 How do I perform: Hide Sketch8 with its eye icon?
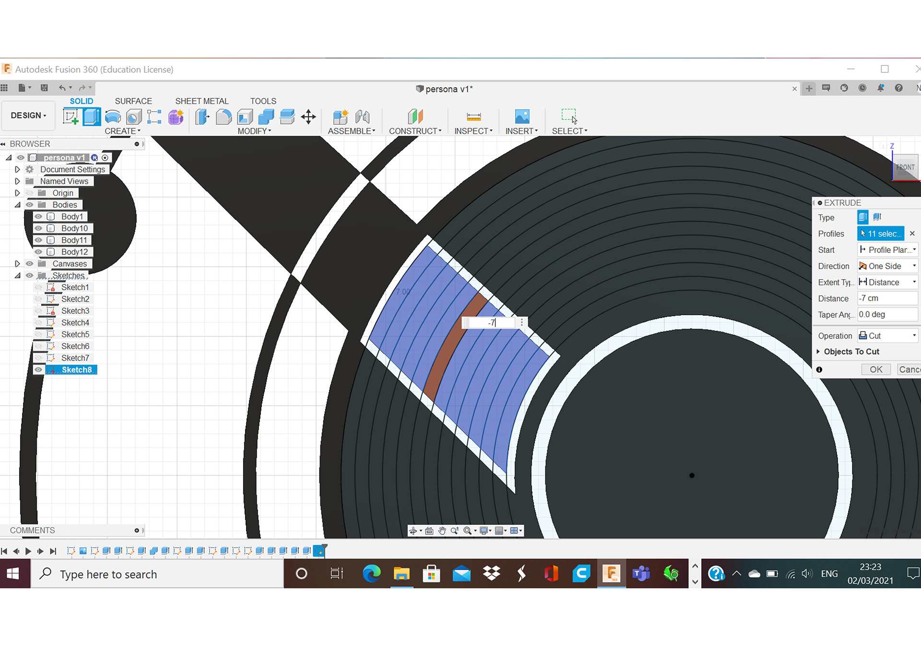tap(38, 370)
